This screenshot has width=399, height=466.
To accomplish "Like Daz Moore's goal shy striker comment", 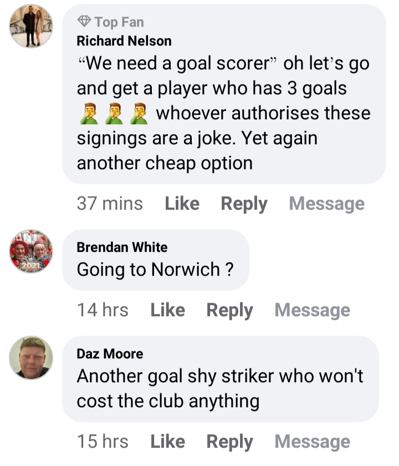I will tap(168, 442).
